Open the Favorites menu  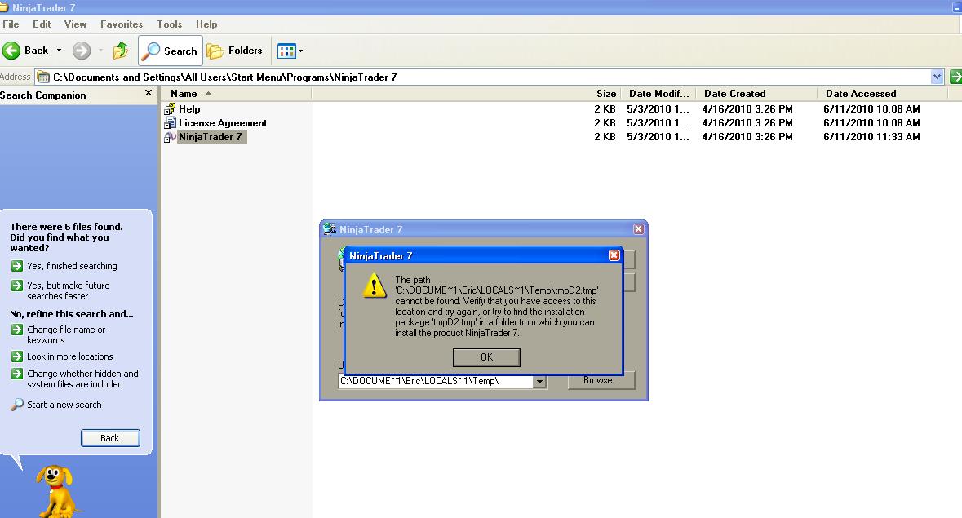click(x=122, y=24)
